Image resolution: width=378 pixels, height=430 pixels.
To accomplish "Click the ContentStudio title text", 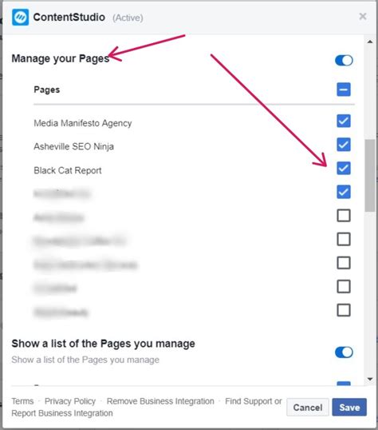I will [x=69, y=17].
